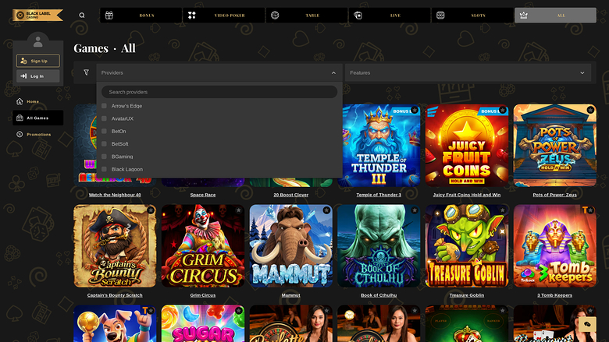Check the BetOn provider box
609x342 pixels.
(104, 132)
